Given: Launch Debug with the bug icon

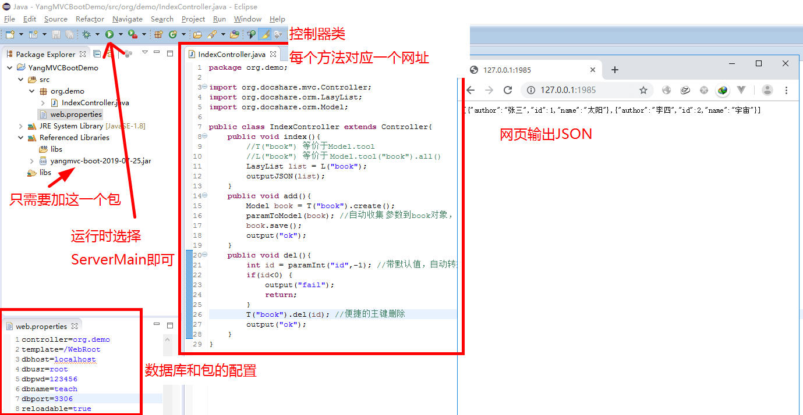Looking at the screenshot, I should click(x=86, y=34).
